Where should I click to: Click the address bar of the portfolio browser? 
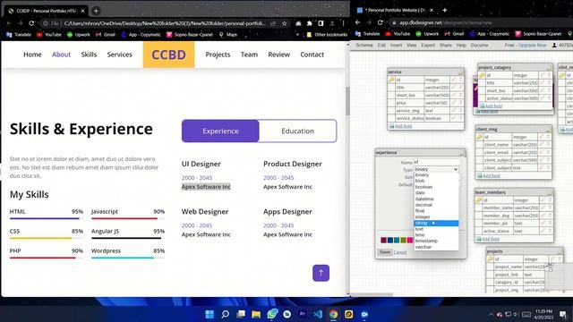165,23
